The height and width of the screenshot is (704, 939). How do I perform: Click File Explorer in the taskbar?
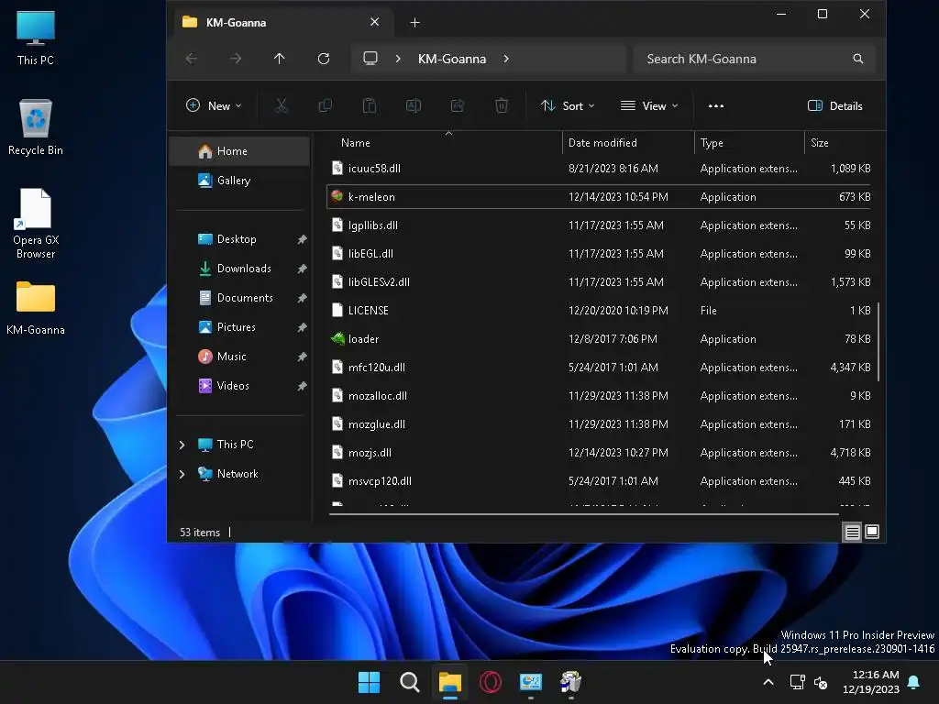449,682
